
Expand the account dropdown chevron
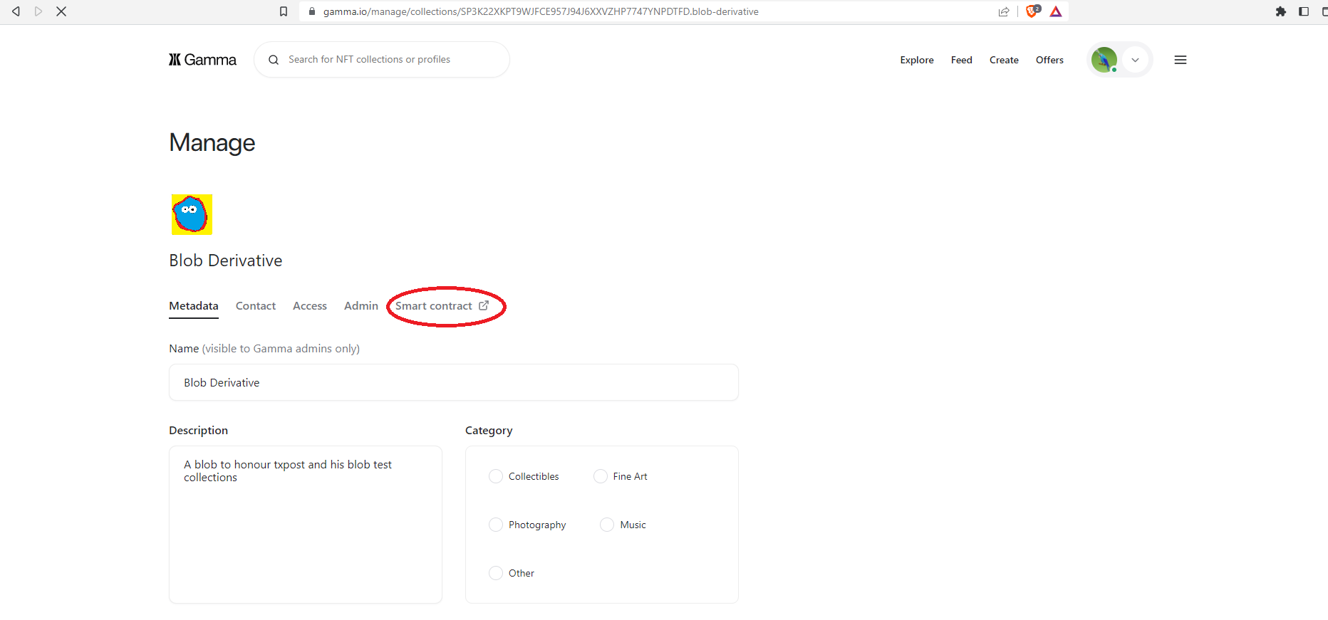pyautogui.click(x=1136, y=60)
